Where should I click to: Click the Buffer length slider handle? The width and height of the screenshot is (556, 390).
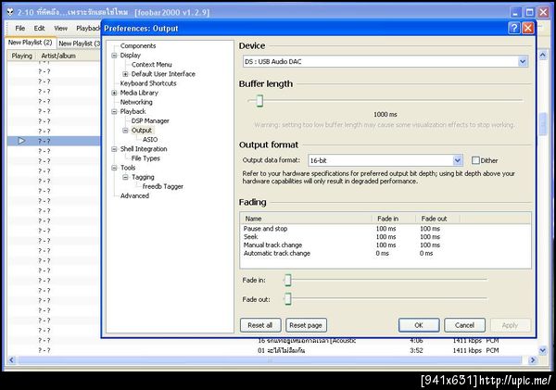tap(259, 101)
